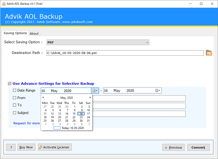
Task: Select May 20 in the calendar
Action: (x=60, y=117)
